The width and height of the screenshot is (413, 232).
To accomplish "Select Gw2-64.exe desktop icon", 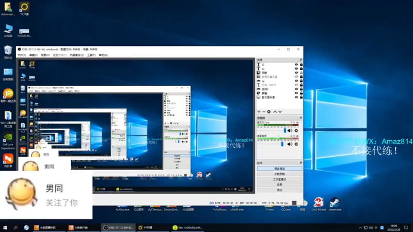I will (319, 204).
